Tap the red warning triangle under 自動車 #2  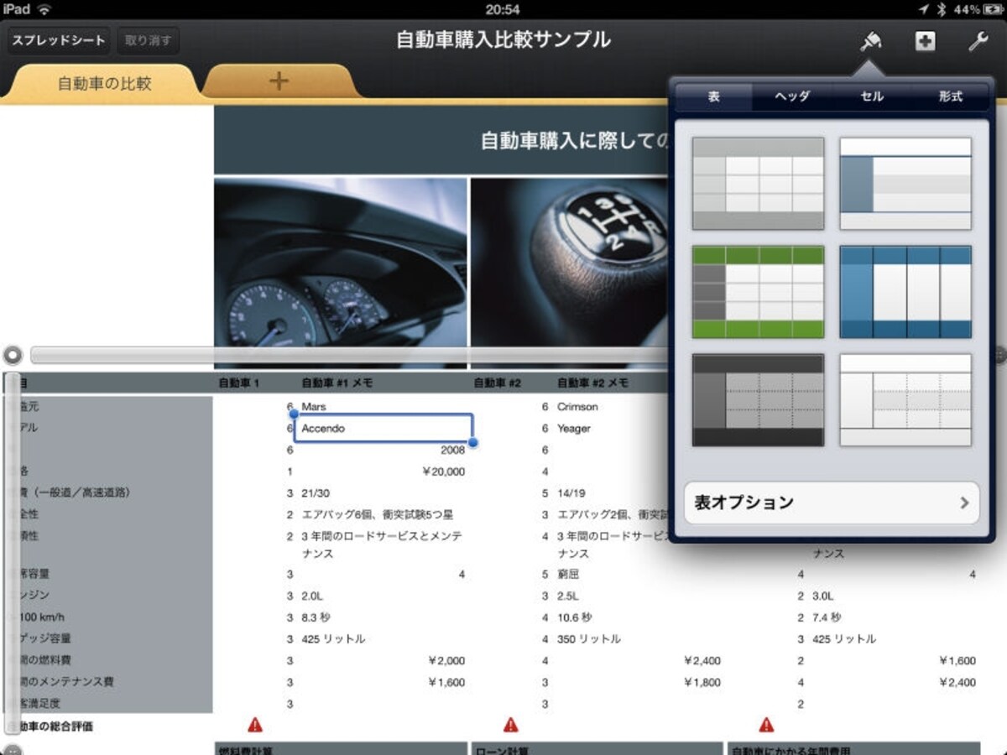(510, 725)
